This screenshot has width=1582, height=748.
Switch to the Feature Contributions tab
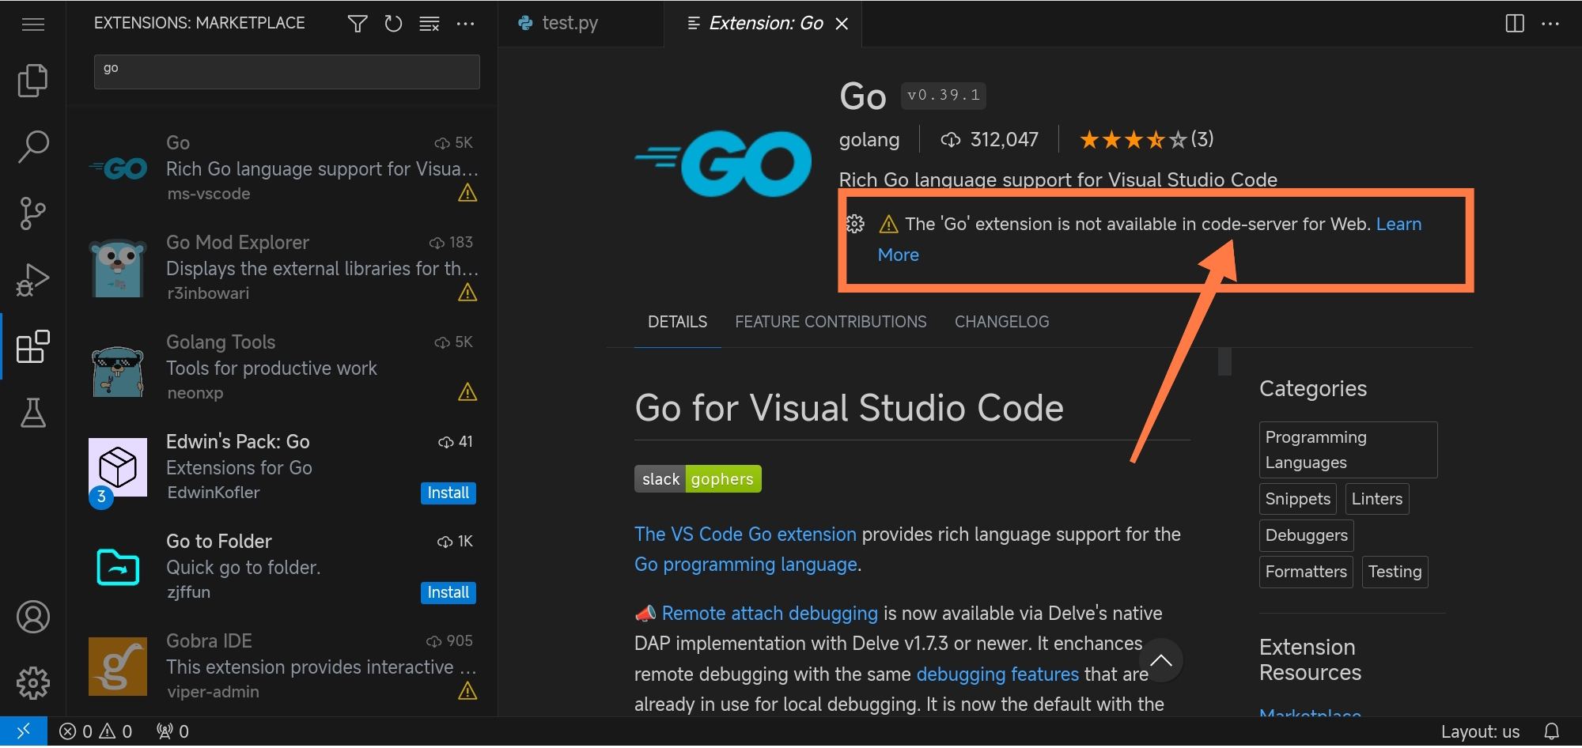point(831,322)
